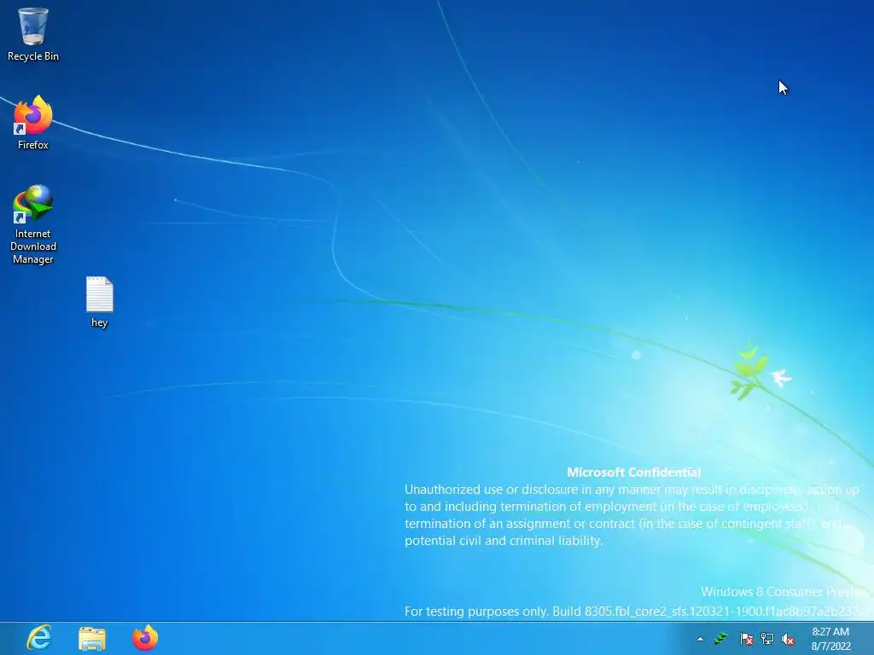Click the 'Recycle Bin' label text
This screenshot has width=874, height=655.
[x=33, y=56]
